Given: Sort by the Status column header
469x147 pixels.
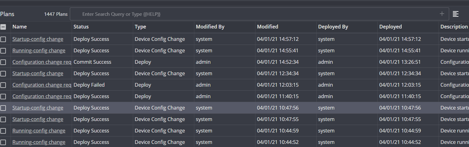Looking at the screenshot, I should (81, 27).
